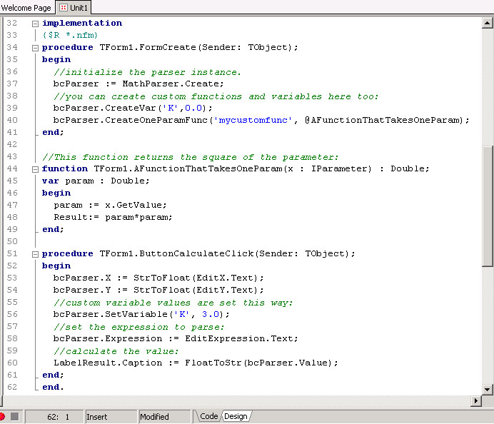The width and height of the screenshot is (494, 424).
Task: Click the cursor position 62: 1 panel
Action: click(57, 416)
